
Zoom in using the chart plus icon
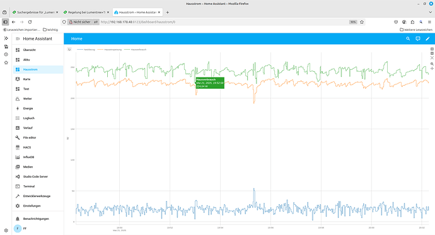[x=432, y=49]
